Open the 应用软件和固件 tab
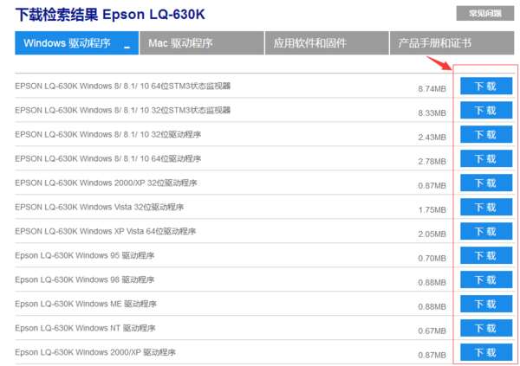The image size is (520, 366). 327,43
